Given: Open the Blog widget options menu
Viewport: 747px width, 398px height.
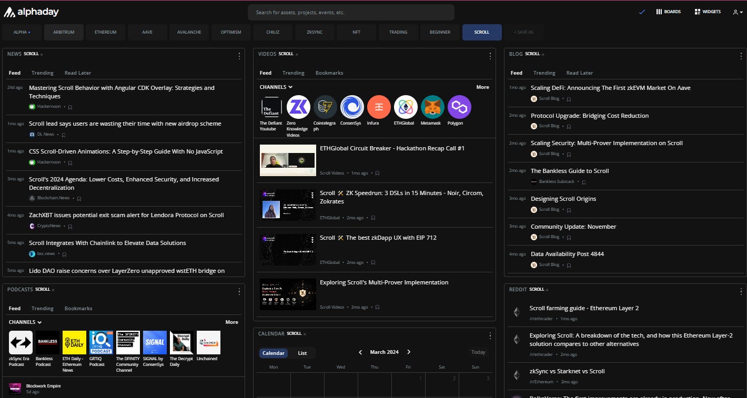Looking at the screenshot, I should (x=741, y=56).
